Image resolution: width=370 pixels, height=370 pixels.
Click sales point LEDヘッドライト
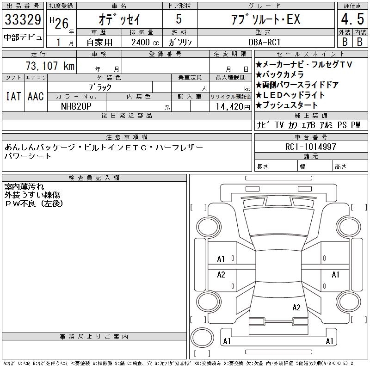tap(290, 95)
